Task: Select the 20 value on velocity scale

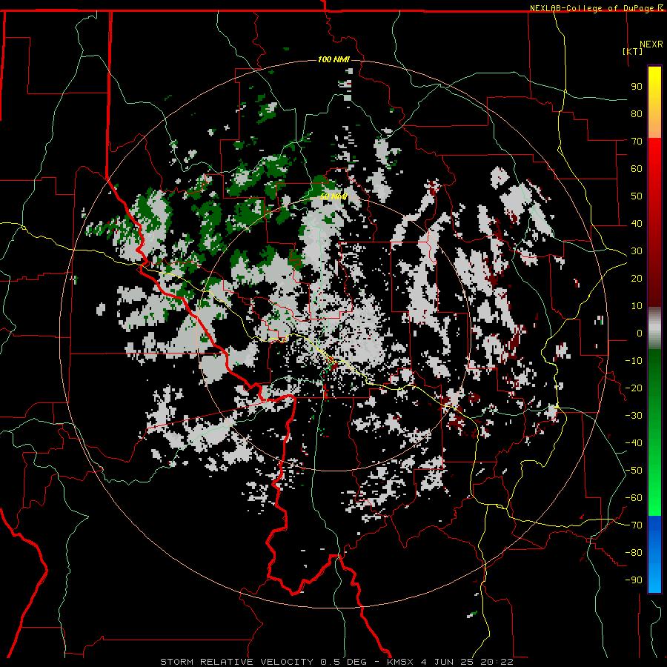Action: point(637,278)
